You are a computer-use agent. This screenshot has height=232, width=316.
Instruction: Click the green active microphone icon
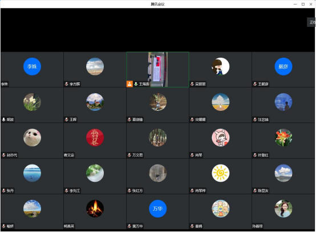(x=136, y=84)
